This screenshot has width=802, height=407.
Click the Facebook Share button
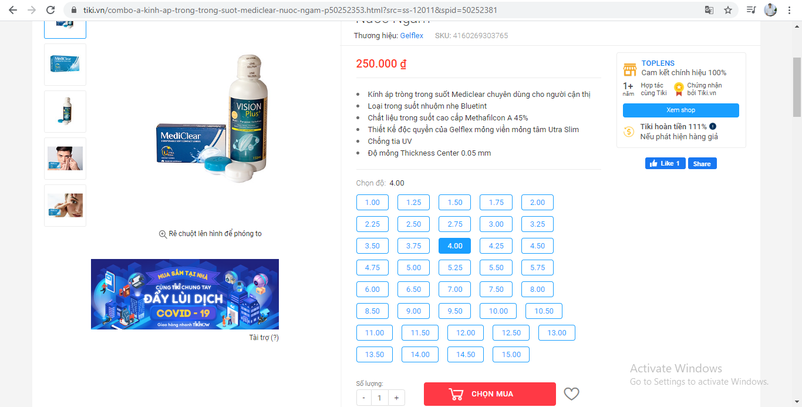(702, 164)
